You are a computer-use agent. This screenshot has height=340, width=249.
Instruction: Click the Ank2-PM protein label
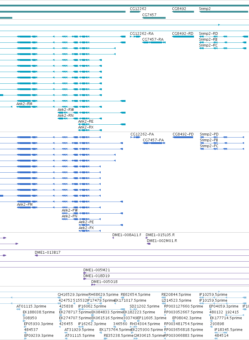25,205
